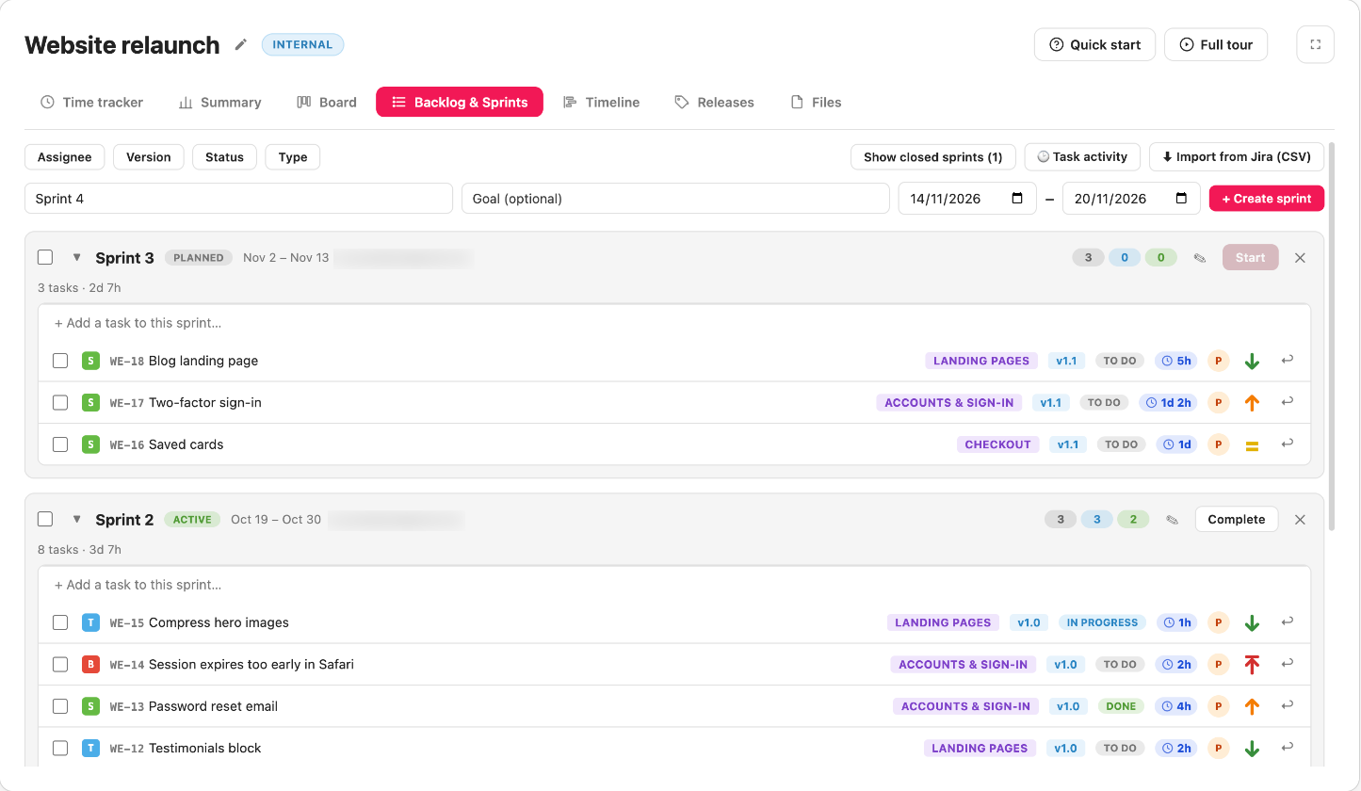Screen dimensions: 1361x791
Task: Check the WE-16 Saved cards task
Action: (60, 444)
